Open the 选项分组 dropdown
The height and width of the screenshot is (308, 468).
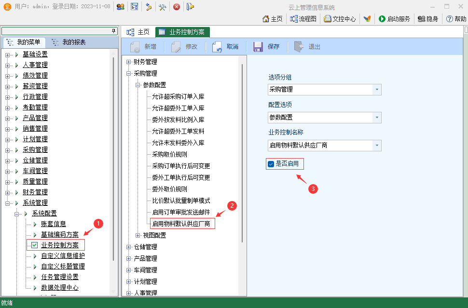tap(377, 90)
